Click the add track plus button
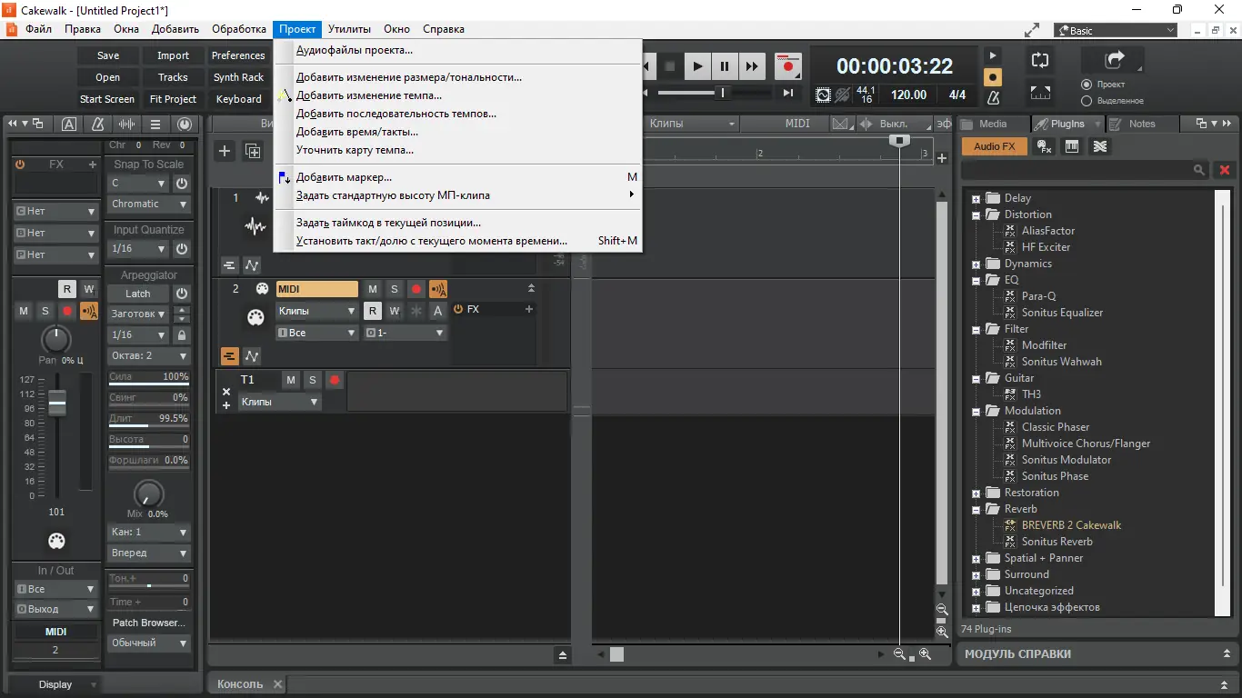Screen dimensions: 1242x698 point(225,151)
